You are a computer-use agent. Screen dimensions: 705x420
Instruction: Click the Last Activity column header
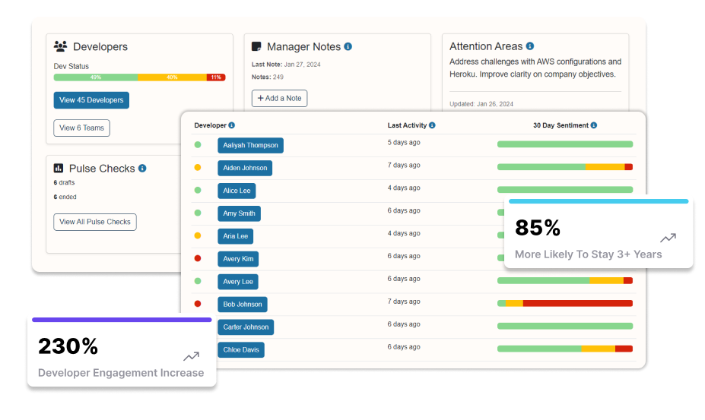(x=407, y=125)
